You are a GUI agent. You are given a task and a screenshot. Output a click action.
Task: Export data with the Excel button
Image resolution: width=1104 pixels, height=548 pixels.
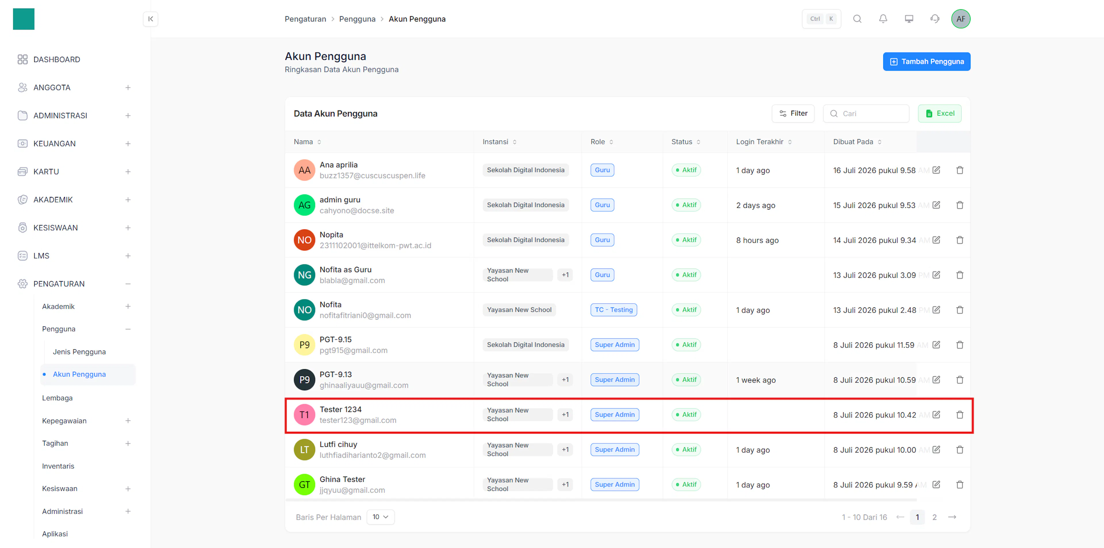click(x=940, y=114)
